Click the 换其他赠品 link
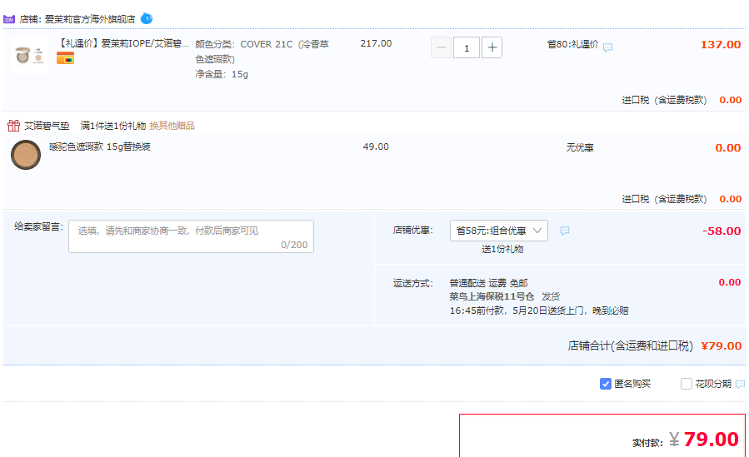 tap(172, 126)
